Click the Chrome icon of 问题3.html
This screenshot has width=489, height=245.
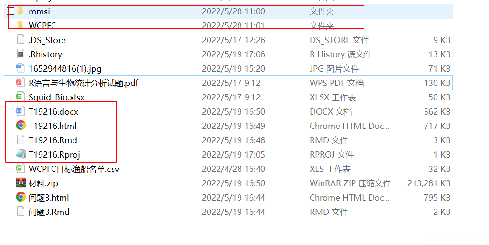pos(21,197)
